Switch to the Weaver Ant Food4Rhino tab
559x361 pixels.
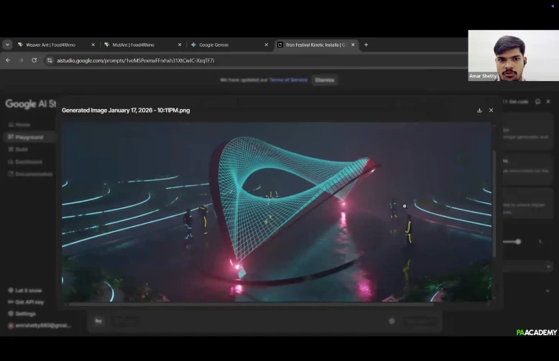50,44
